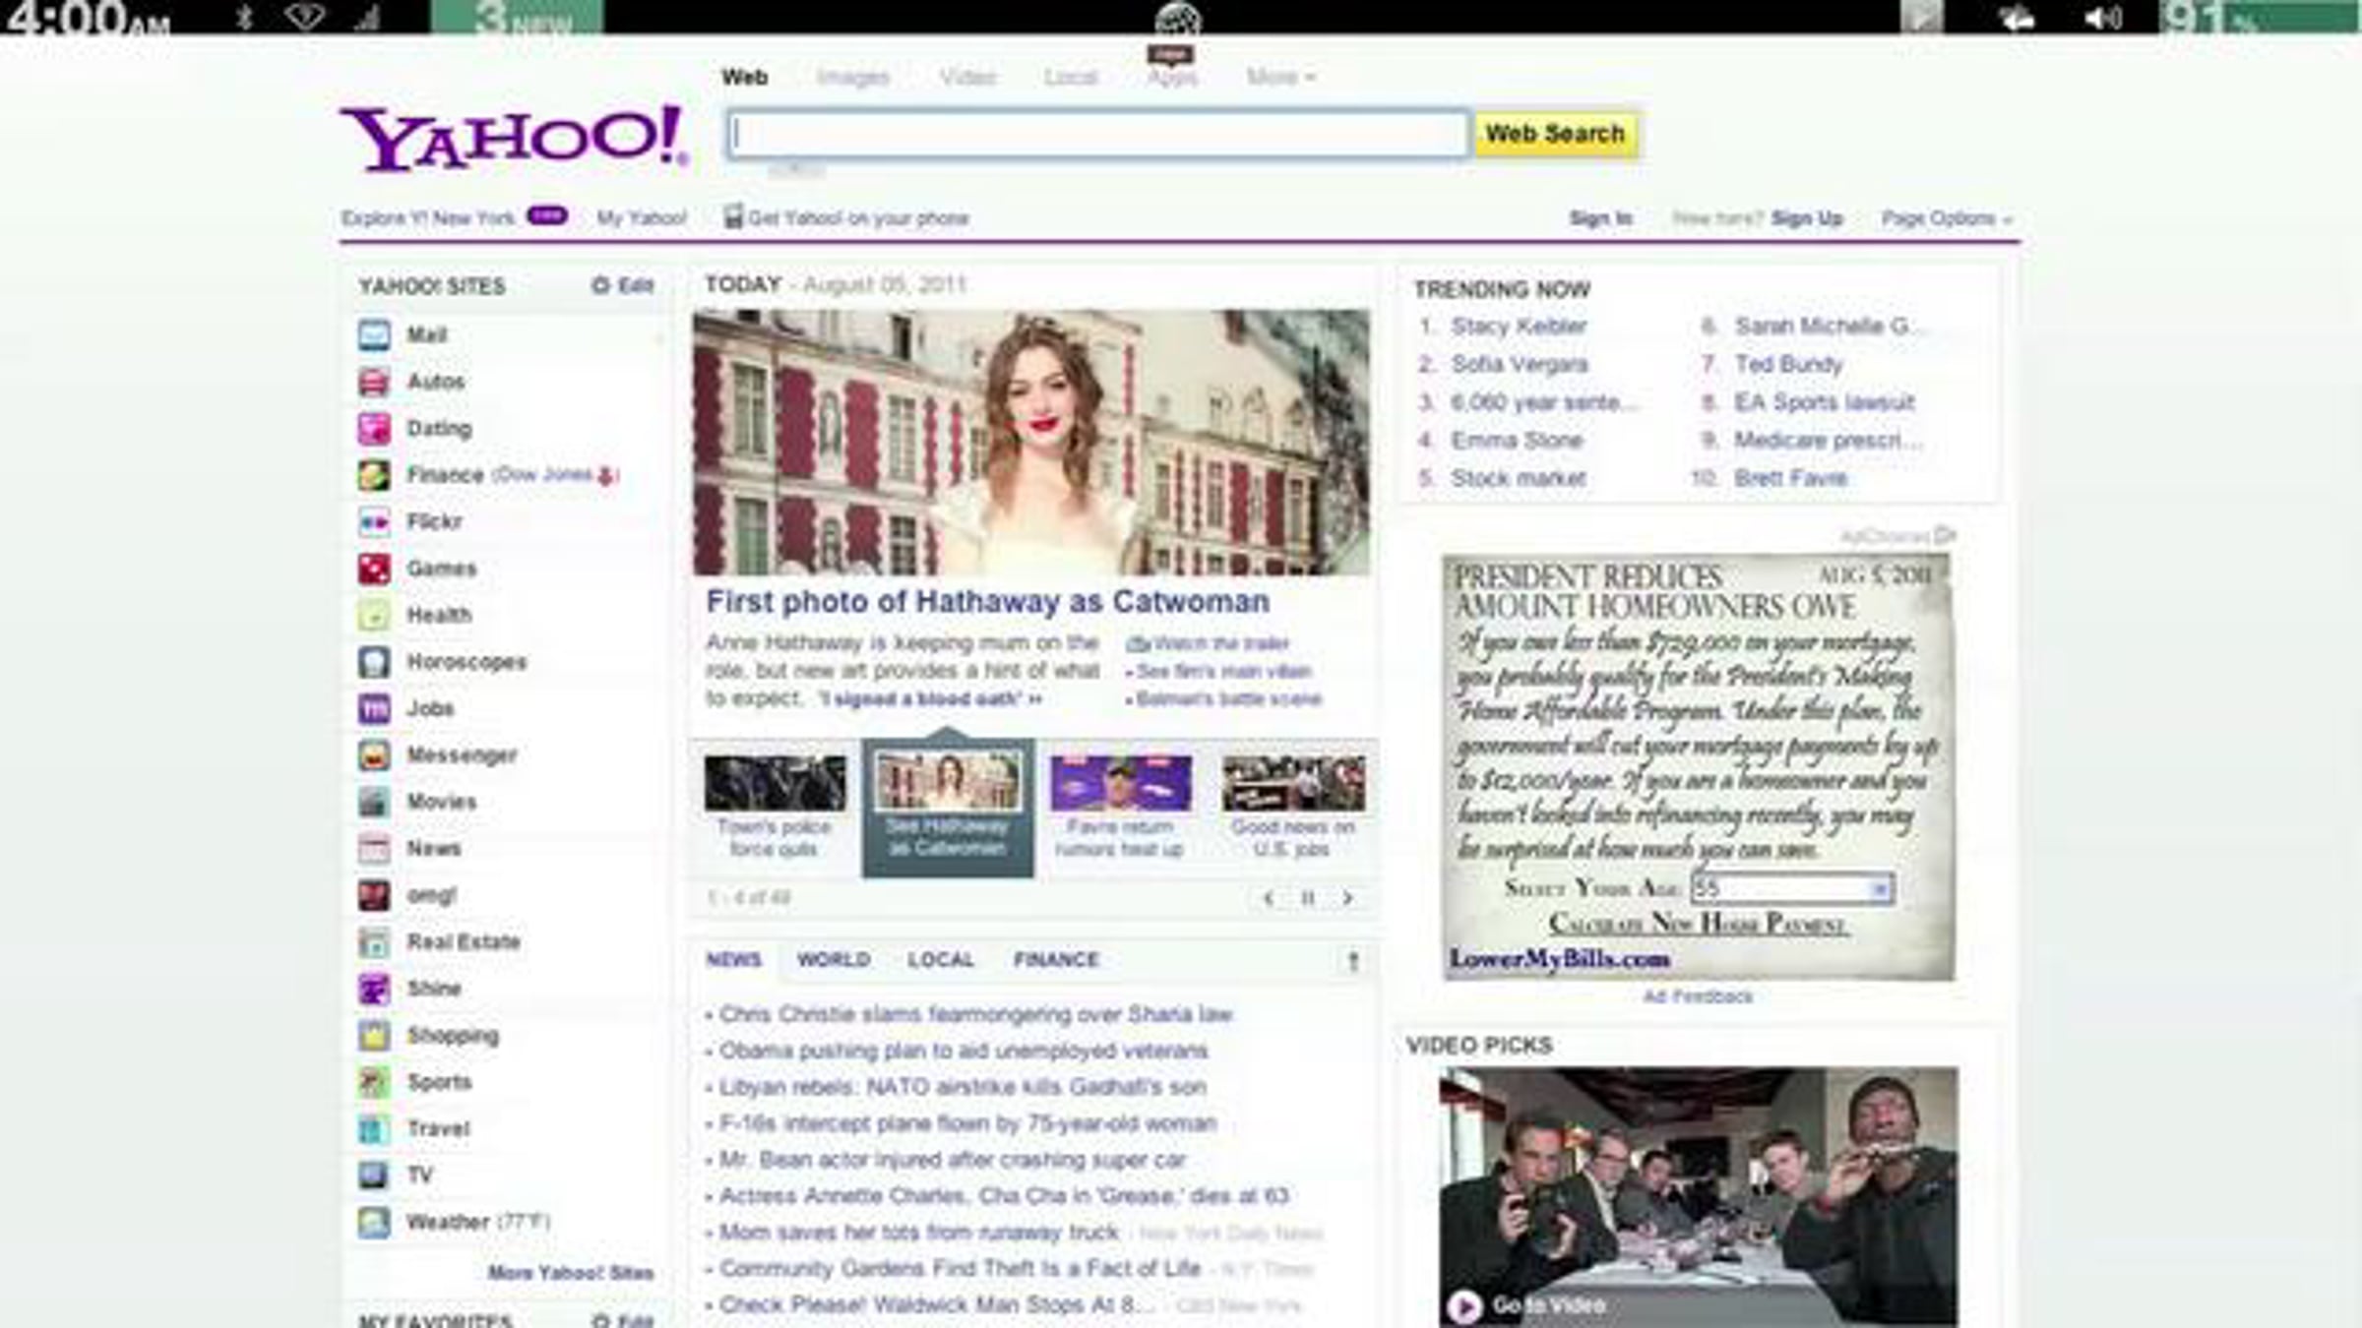Screen dimensions: 2362x1328
Task: Open the More search dropdown
Action: 1279,77
